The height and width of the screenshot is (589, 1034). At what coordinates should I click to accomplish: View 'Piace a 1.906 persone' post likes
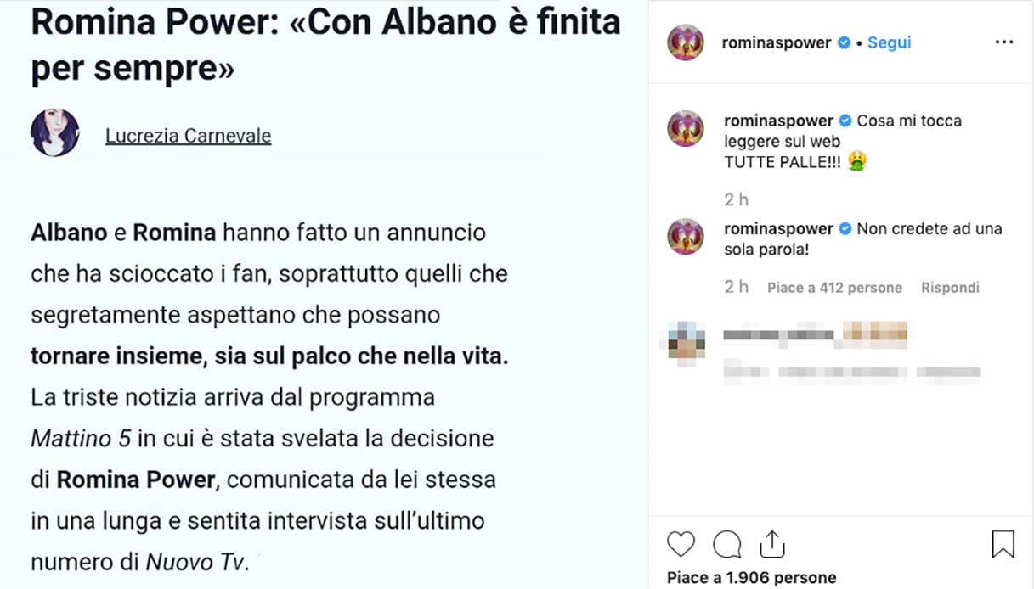(x=751, y=578)
